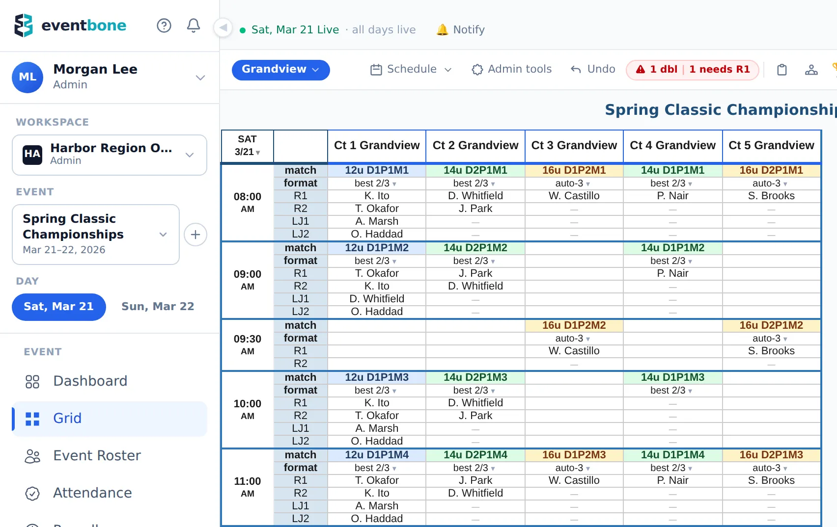Click the HA workspace badge
This screenshot has width=837, height=527.
32,155
